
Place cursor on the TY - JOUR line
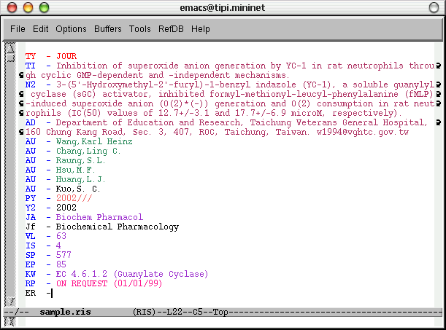[66, 56]
